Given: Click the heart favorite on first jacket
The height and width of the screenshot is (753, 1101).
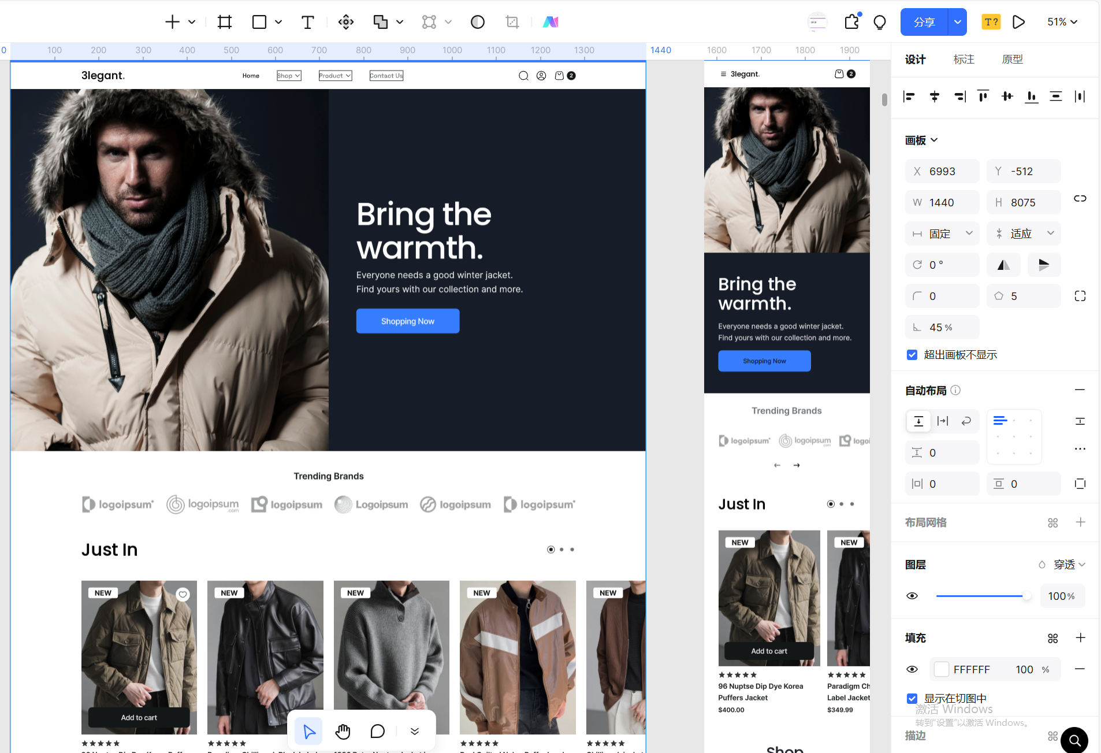Looking at the screenshot, I should (183, 594).
